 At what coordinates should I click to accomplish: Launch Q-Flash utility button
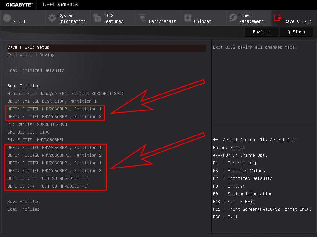tap(296, 32)
